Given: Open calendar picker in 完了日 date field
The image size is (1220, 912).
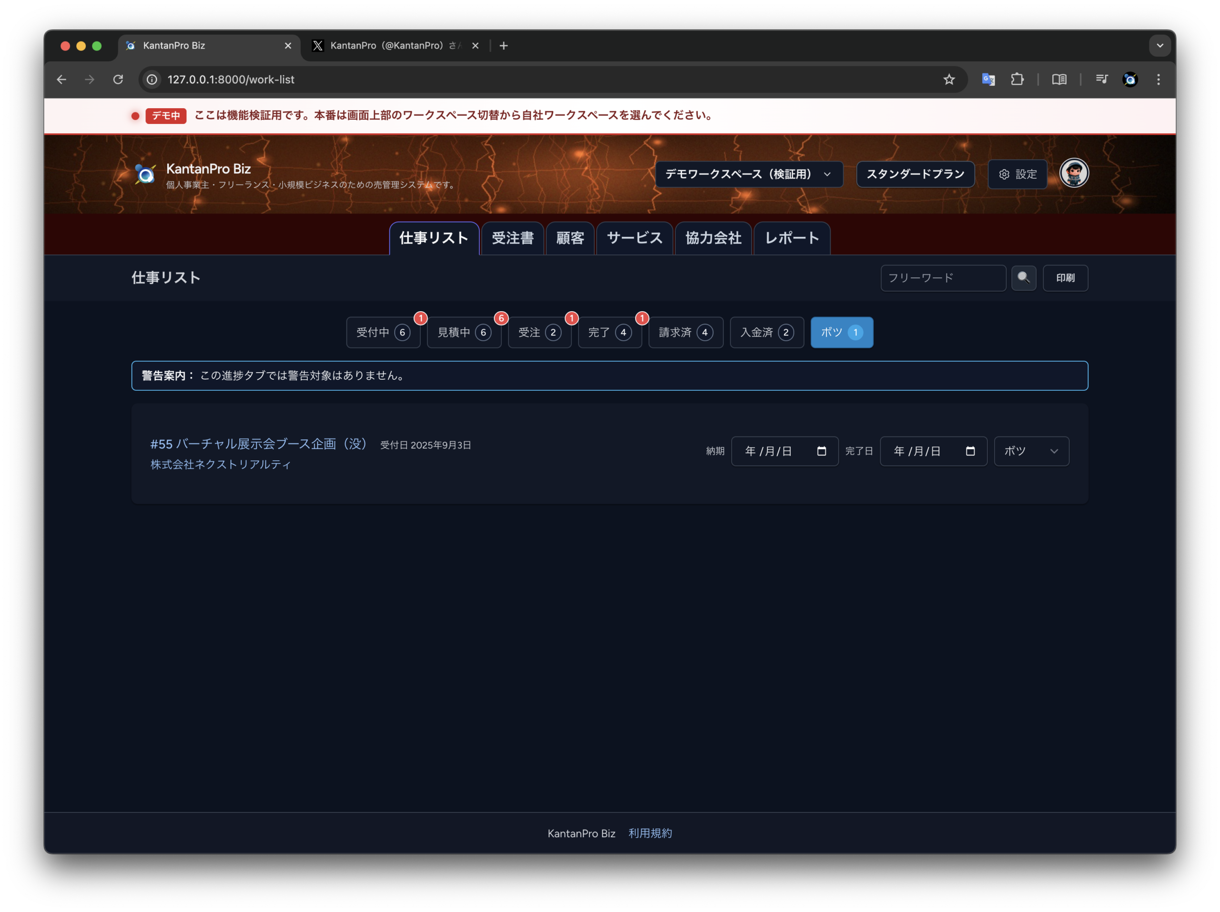Looking at the screenshot, I should pyautogui.click(x=970, y=451).
